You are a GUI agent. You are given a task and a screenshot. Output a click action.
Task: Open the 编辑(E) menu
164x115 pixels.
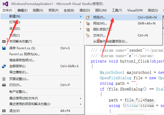click(22, 10)
